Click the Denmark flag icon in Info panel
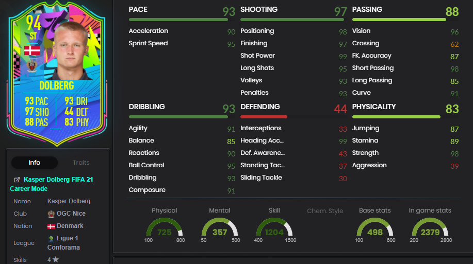Viewport: 473px width, 264px height. point(51,226)
